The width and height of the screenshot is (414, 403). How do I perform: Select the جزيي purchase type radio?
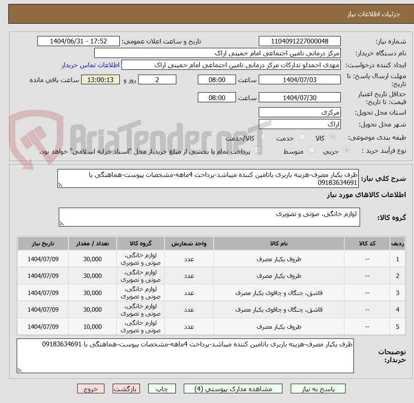tap(347, 149)
